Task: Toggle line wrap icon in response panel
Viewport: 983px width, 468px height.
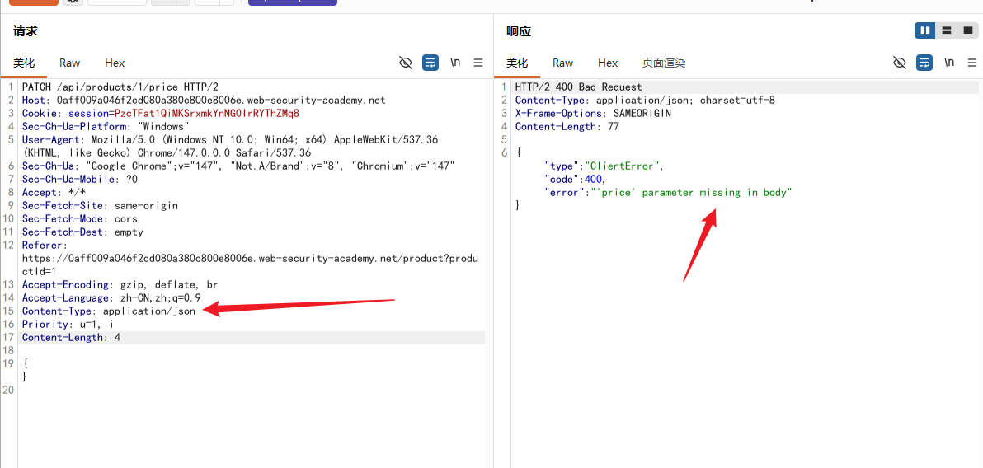Action: [924, 63]
